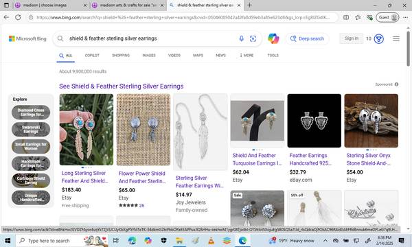Click the browser refresh icon
The image size is (412, 247).
tap(18, 17)
